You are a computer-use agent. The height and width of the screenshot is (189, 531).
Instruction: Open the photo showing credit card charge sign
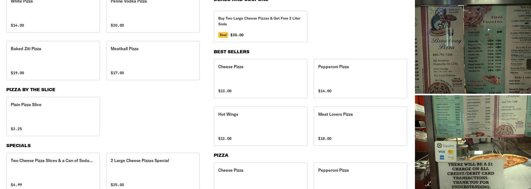tap(473, 142)
